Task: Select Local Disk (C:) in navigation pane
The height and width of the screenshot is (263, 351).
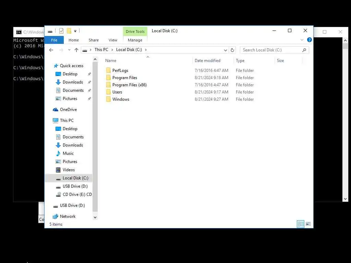Action: [x=75, y=178]
